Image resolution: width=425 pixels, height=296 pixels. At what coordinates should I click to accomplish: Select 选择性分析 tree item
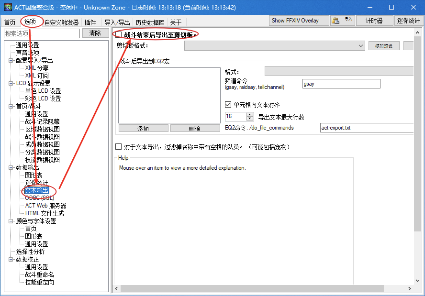pos(30,252)
